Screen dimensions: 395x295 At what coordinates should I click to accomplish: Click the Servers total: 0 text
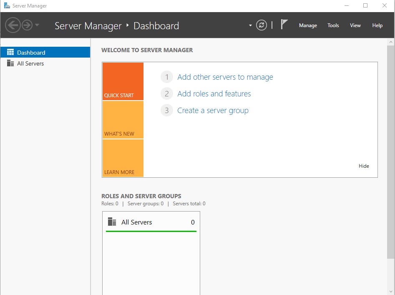[x=189, y=204]
